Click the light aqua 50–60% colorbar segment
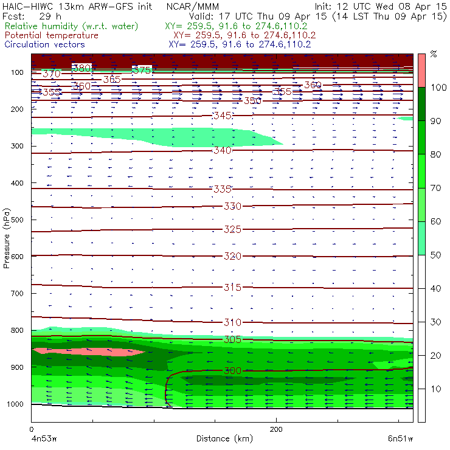450x450 pixels. [x=421, y=238]
